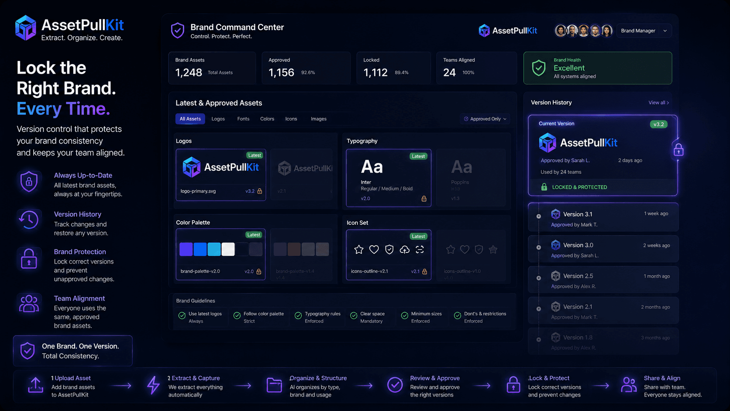This screenshot has width=730, height=411.
Task: Switch to the Images tab
Action: (319, 119)
